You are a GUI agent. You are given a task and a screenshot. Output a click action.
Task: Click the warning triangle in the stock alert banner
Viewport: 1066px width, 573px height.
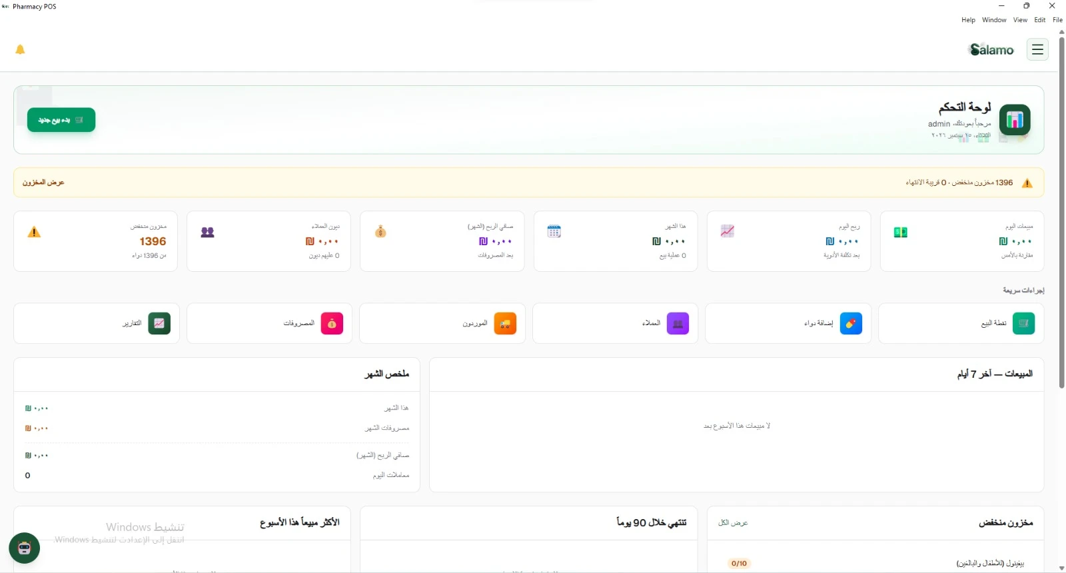(x=1027, y=183)
